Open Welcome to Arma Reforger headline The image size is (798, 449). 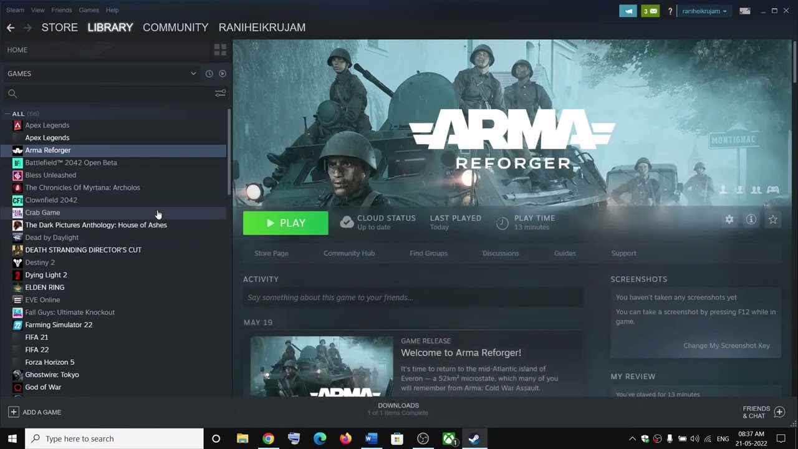[x=461, y=353]
